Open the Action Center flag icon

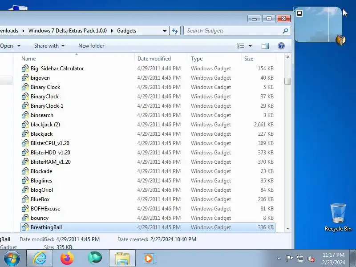[x=289, y=259]
